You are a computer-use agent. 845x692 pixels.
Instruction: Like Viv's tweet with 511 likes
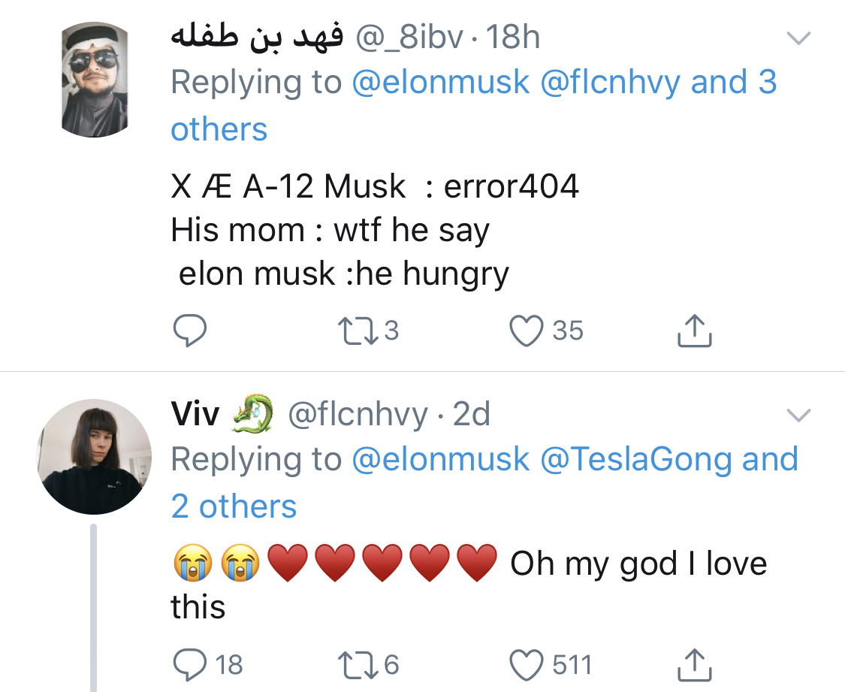pyautogui.click(x=527, y=664)
